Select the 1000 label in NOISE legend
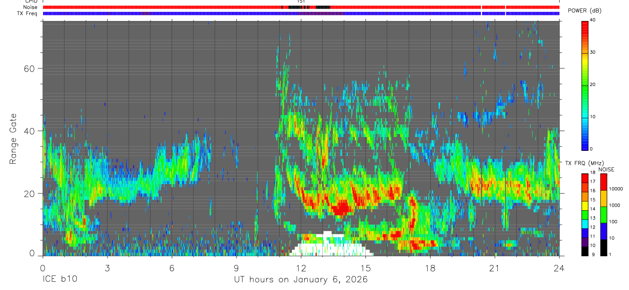The image size is (629, 290). point(615,205)
